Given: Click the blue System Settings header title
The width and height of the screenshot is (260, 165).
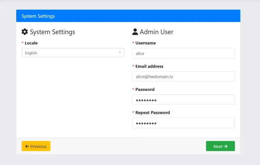Looking at the screenshot, I should click(x=38, y=16).
